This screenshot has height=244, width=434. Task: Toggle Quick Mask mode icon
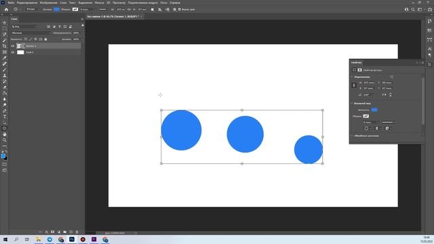tap(5, 165)
